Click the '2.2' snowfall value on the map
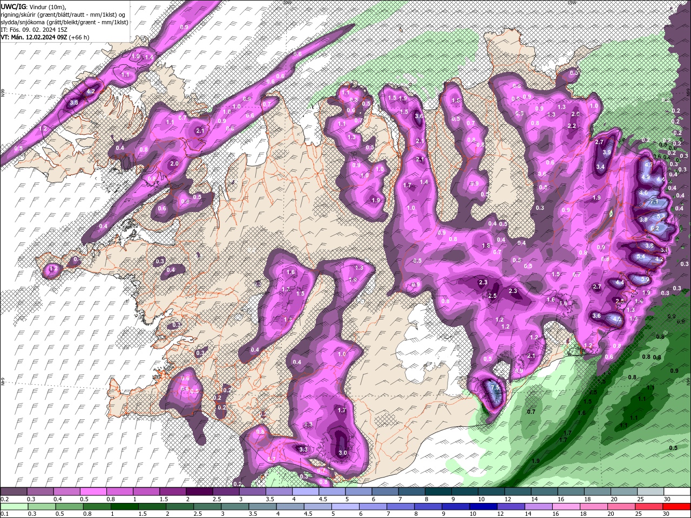This screenshot has height=518, width=691. (572, 126)
